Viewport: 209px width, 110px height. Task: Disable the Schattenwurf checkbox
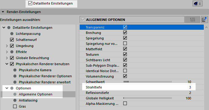(12, 40)
